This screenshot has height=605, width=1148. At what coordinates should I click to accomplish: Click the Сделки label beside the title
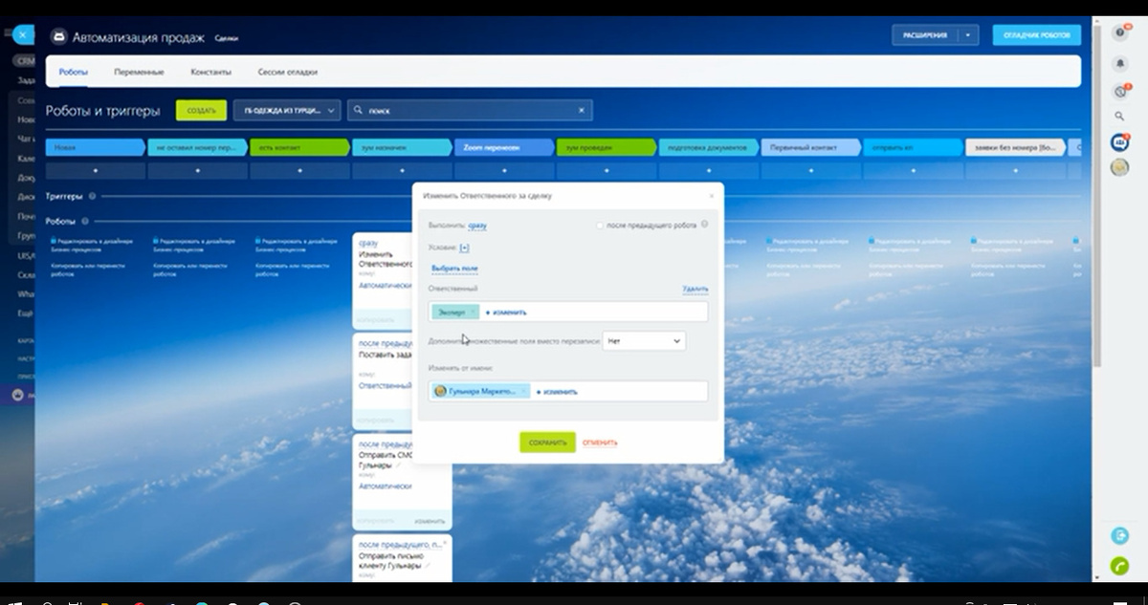[x=227, y=38]
